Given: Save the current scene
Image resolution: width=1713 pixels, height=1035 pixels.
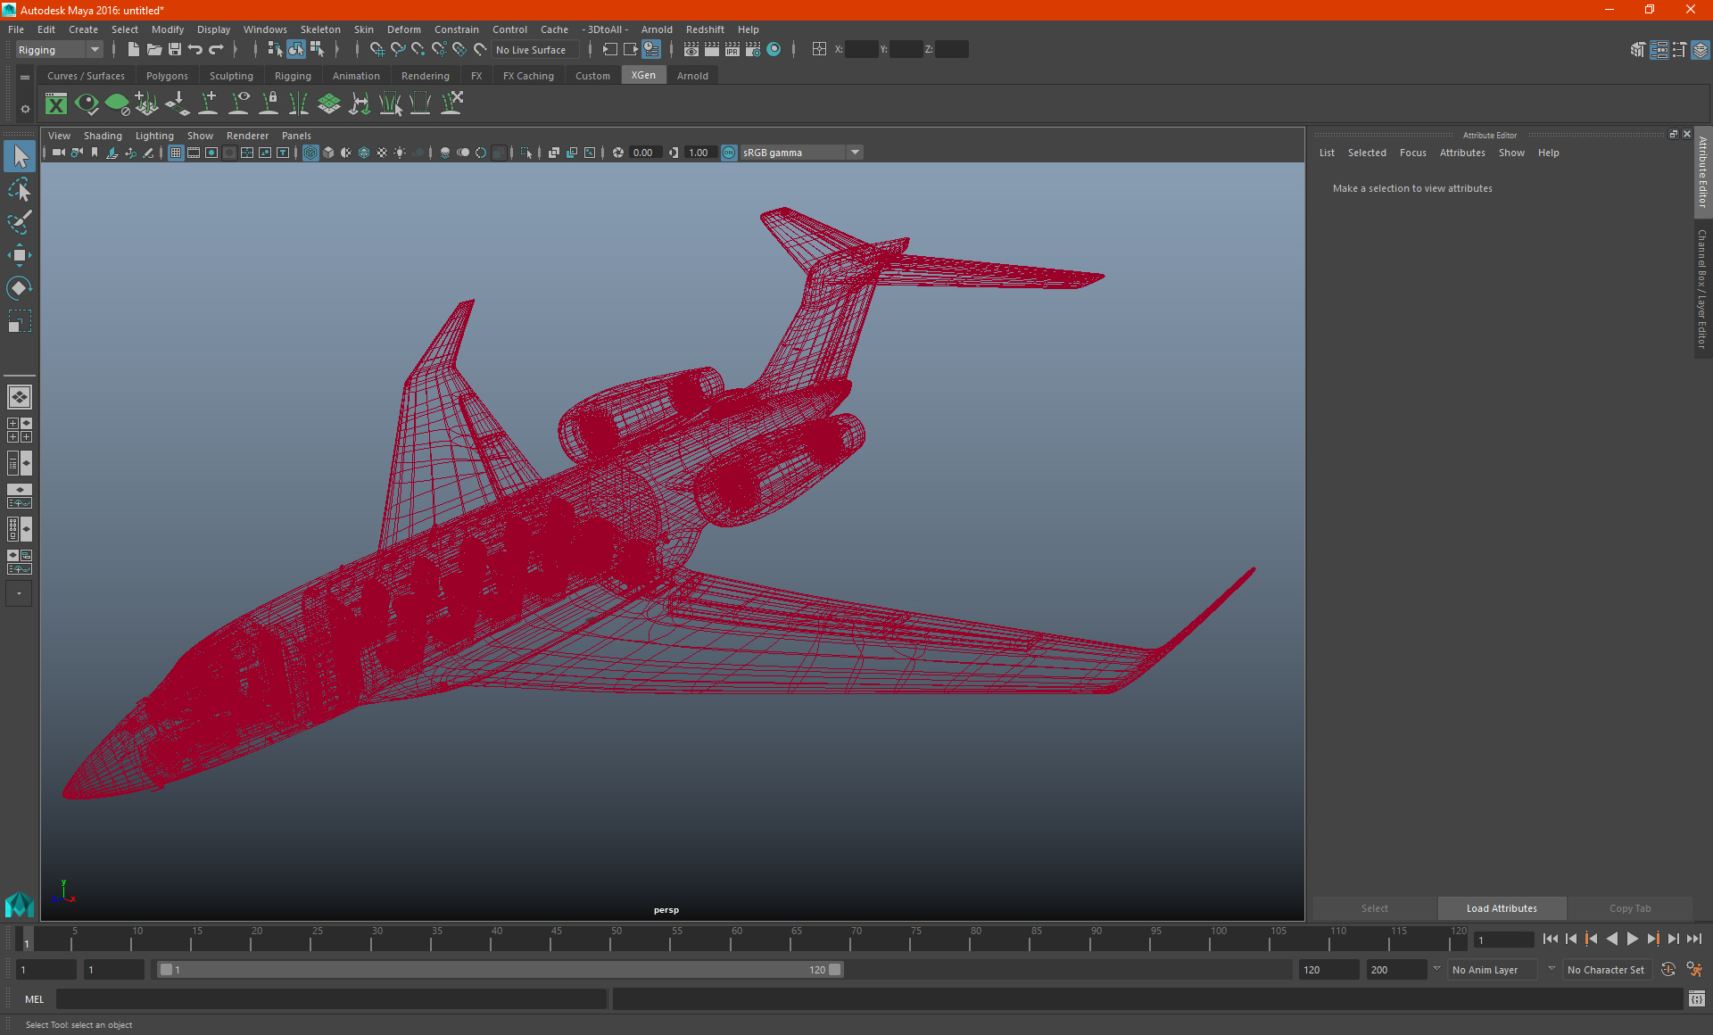Looking at the screenshot, I should 175,50.
